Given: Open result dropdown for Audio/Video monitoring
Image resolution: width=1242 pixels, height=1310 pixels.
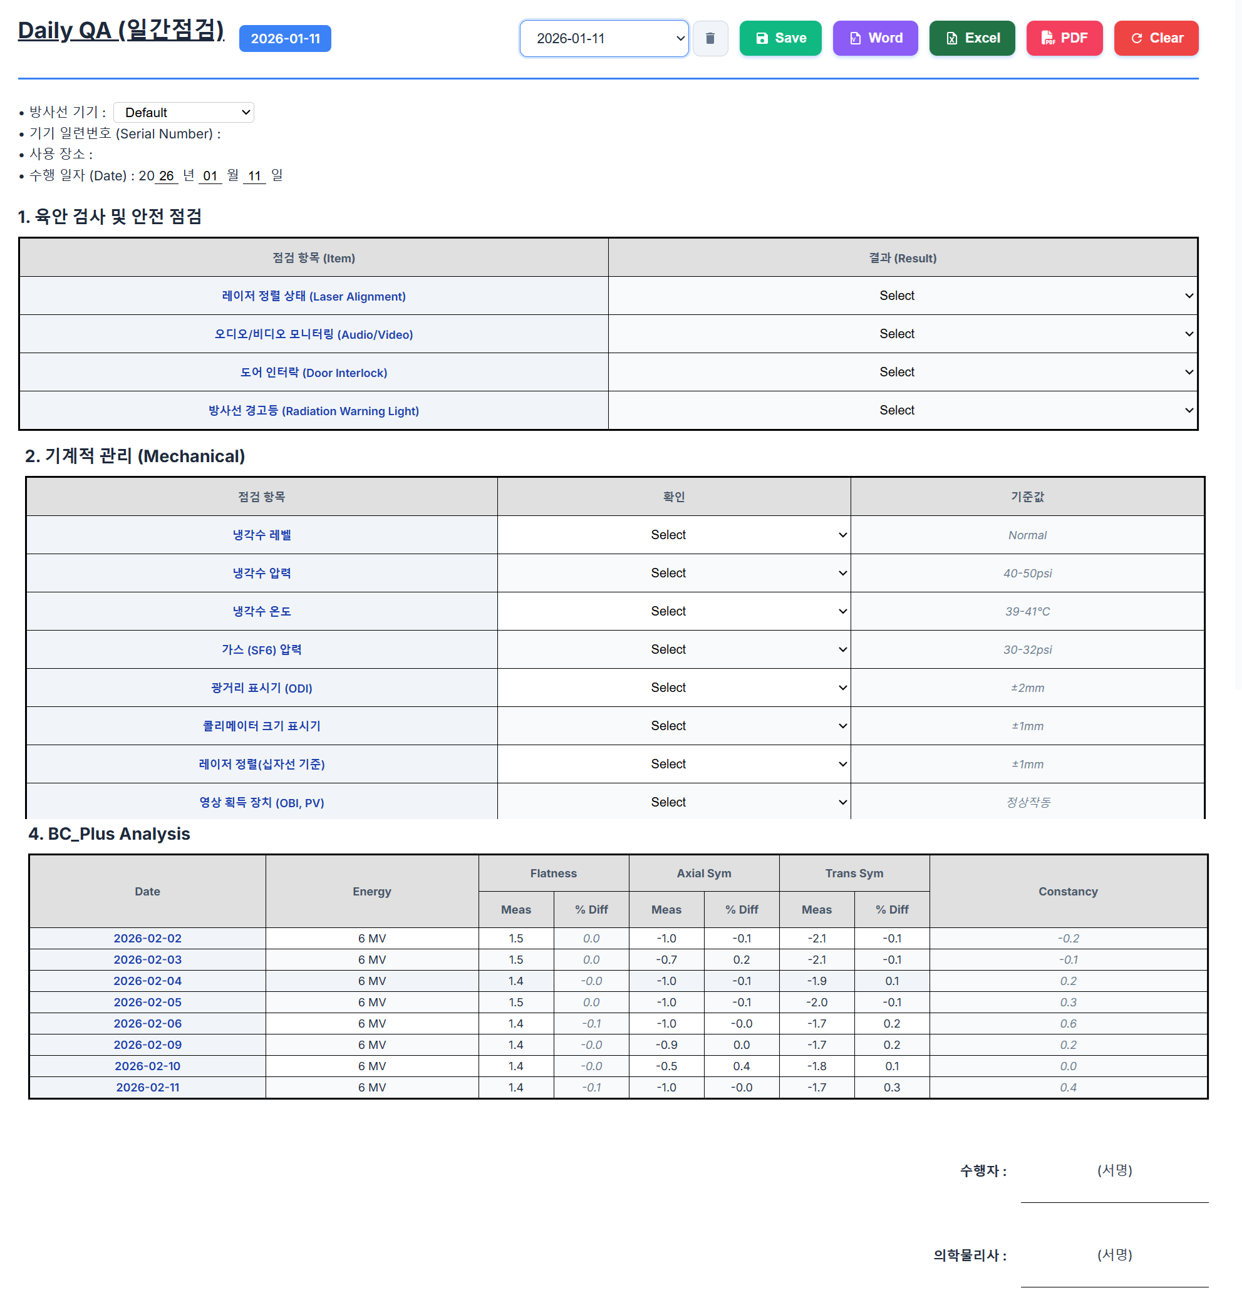Looking at the screenshot, I should coord(903,334).
